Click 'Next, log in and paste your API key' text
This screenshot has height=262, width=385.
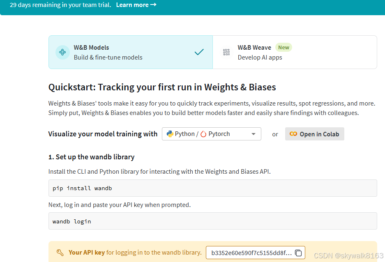(119, 205)
